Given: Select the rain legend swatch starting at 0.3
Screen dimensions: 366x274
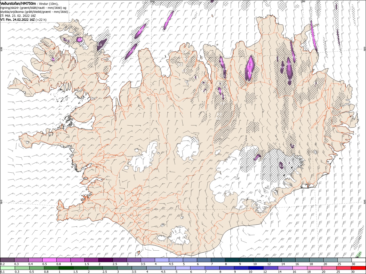Looking at the screenshot, I should (22, 268).
